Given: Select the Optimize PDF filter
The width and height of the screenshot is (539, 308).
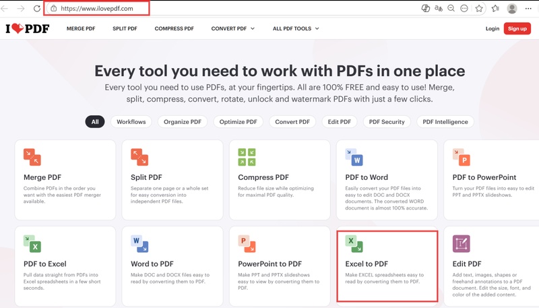Looking at the screenshot, I should pyautogui.click(x=239, y=122).
